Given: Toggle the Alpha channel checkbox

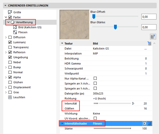Looking at the screenshot, I should click(x=10, y=77).
